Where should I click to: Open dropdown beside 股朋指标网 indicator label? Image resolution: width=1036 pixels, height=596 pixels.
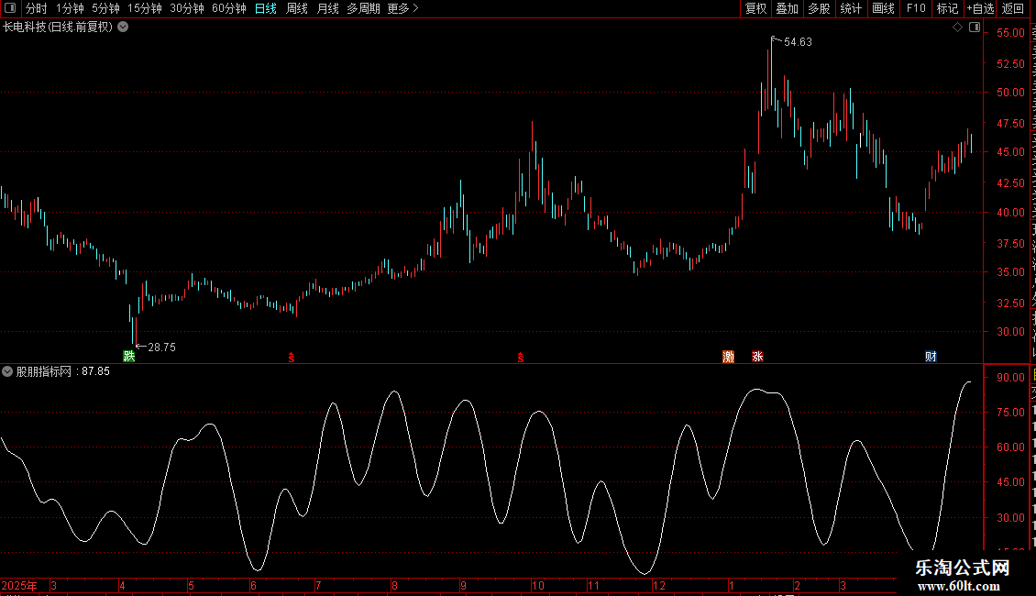7,371
